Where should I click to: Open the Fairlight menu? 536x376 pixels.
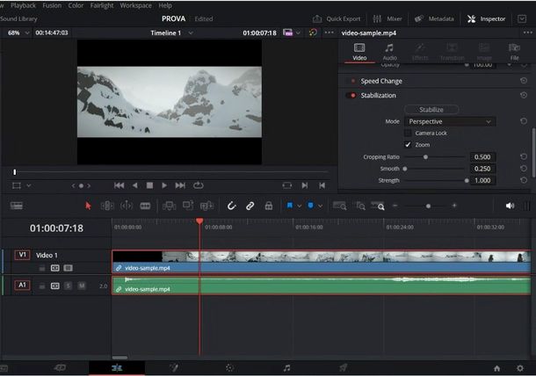[102, 5]
